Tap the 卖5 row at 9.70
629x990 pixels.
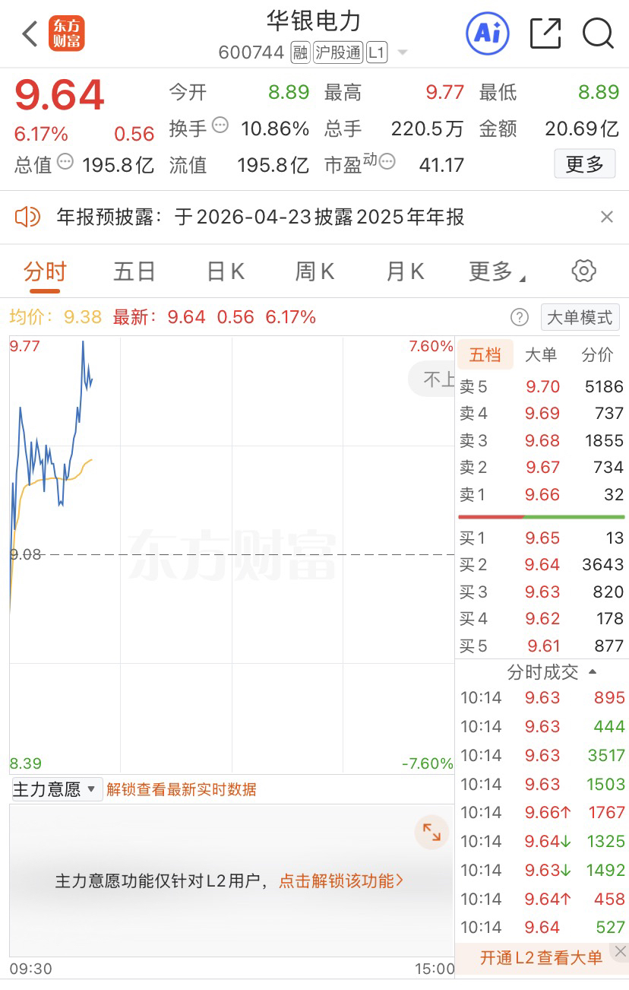pyautogui.click(x=541, y=387)
